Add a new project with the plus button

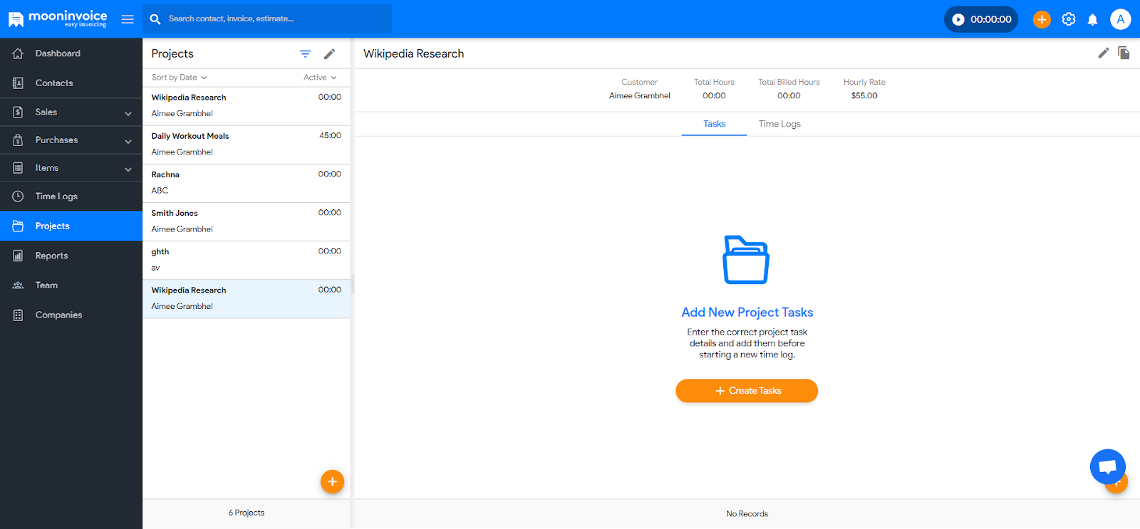point(332,482)
